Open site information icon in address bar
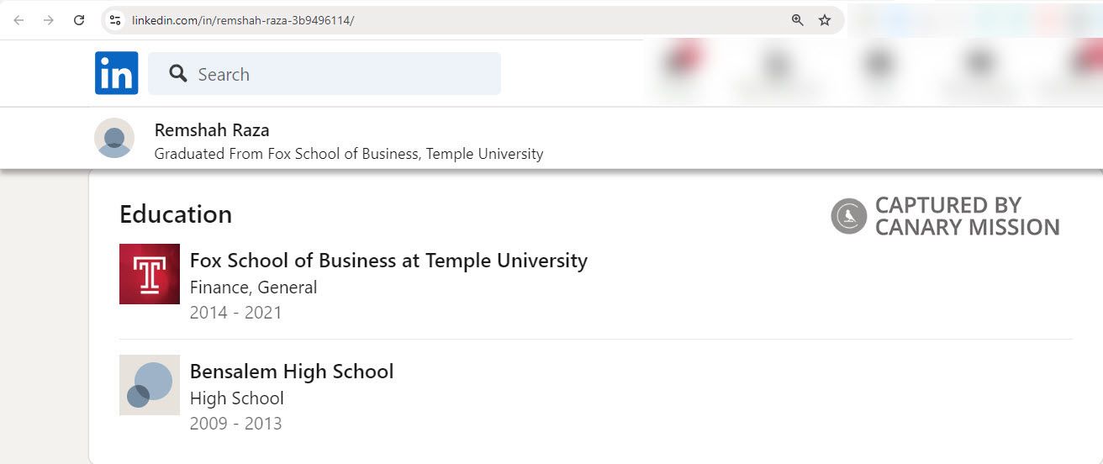 click(115, 20)
